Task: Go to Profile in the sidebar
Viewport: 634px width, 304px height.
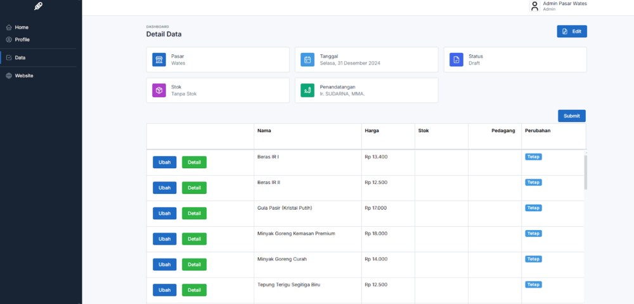Action: [22, 40]
